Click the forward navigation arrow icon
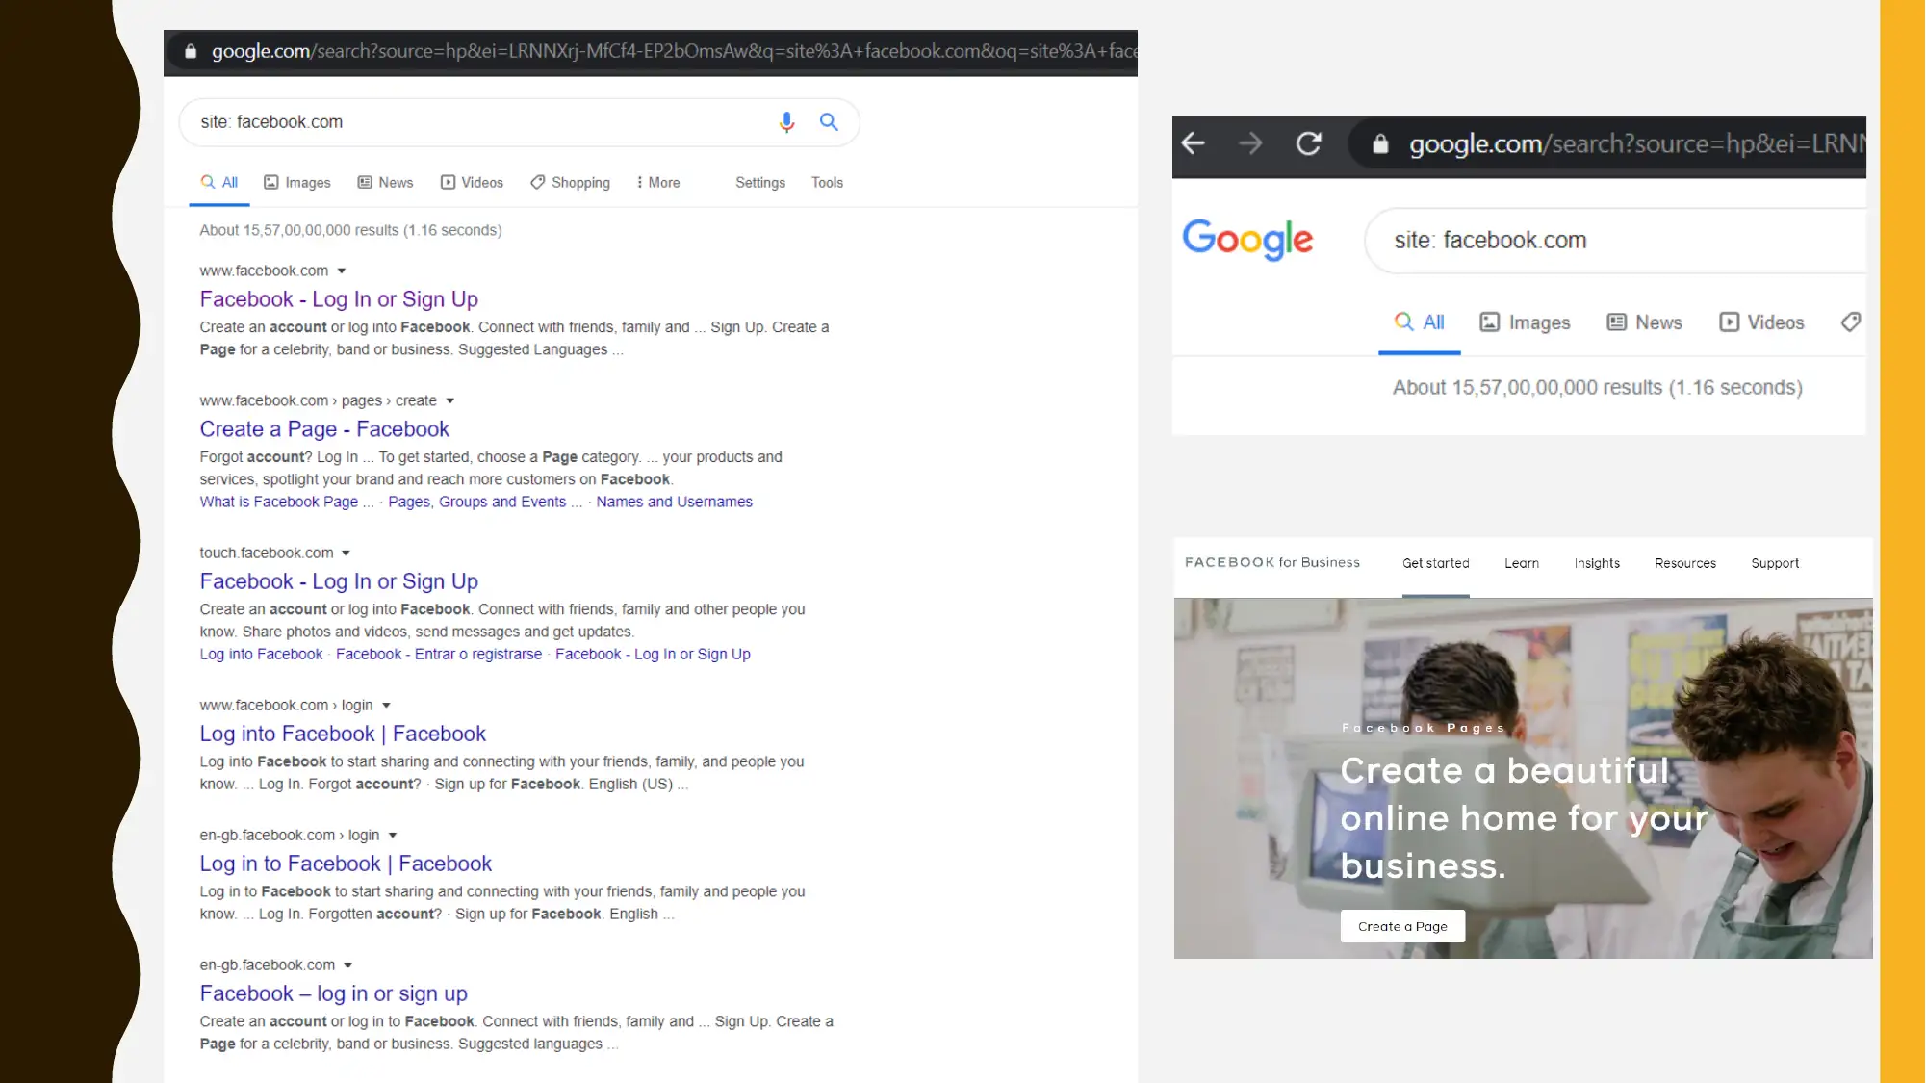1926x1083 pixels. click(1250, 142)
